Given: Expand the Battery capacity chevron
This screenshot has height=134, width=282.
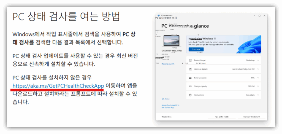Looking at the screenshot, I should (258, 78).
